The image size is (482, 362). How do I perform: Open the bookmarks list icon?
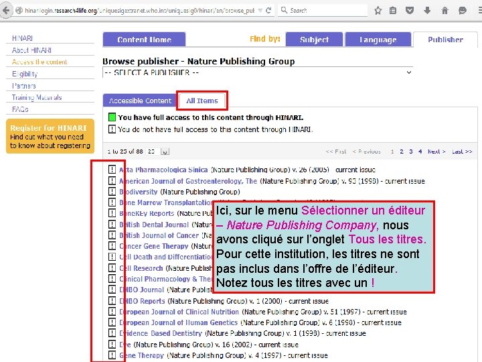click(393, 11)
